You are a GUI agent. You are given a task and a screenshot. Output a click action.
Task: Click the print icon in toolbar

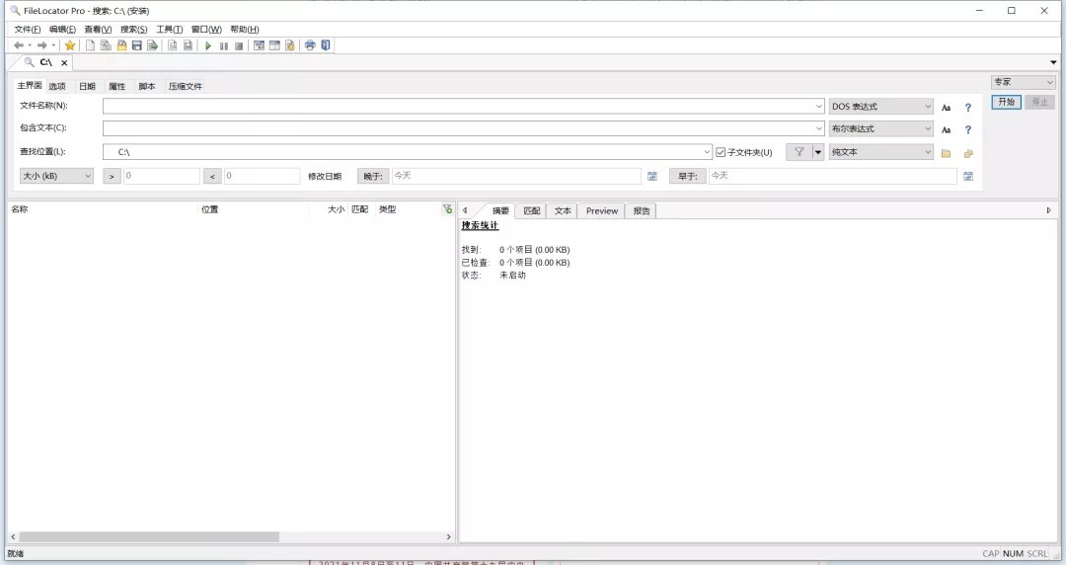310,45
